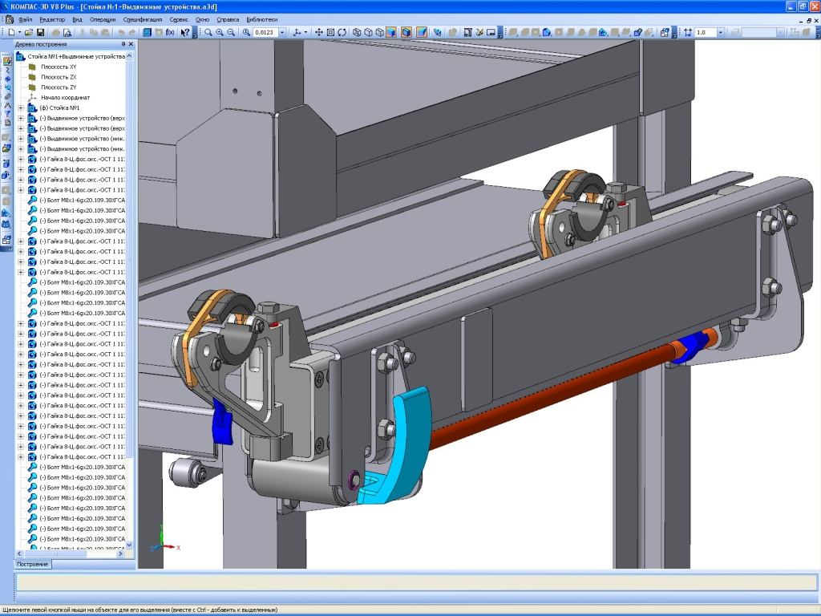The width and height of the screenshot is (821, 616).
Task: Switch to the Построение tab
Action: (33, 565)
